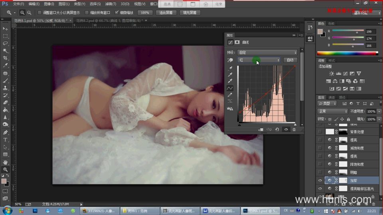Image resolution: width=383 pixels, height=215 pixels.
Task: Enable resize window to fit checkbox
Action: click(x=39, y=12)
